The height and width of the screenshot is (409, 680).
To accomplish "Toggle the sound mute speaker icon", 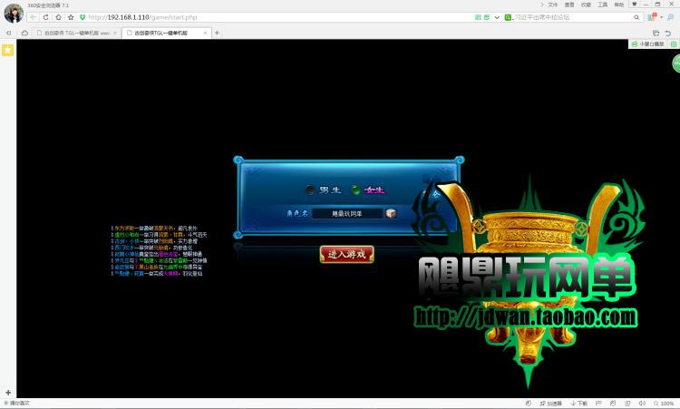I will click(x=642, y=404).
